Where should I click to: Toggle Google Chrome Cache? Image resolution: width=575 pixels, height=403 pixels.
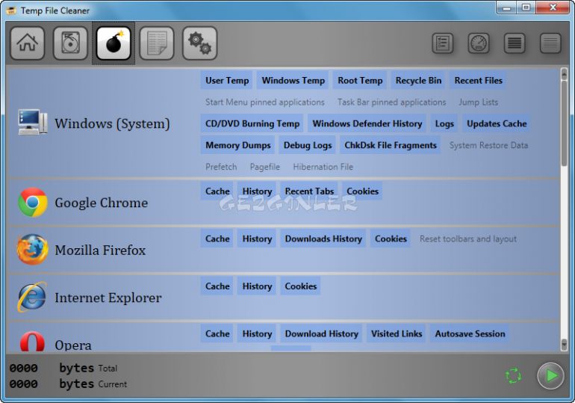[x=217, y=191]
